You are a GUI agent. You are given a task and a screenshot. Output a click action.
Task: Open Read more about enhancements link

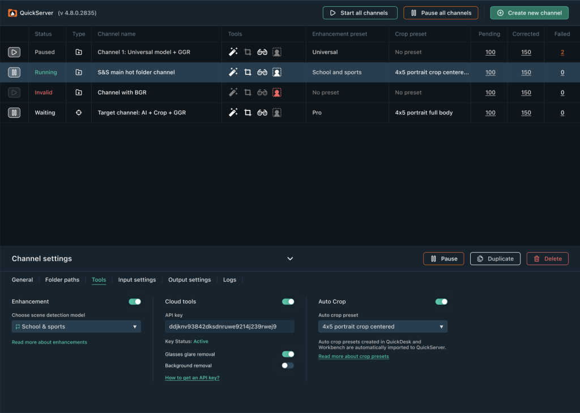click(50, 342)
